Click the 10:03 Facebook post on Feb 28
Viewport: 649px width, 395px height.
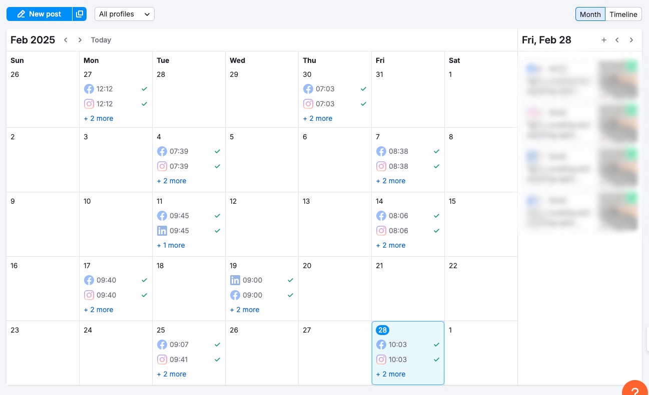[x=408, y=345]
